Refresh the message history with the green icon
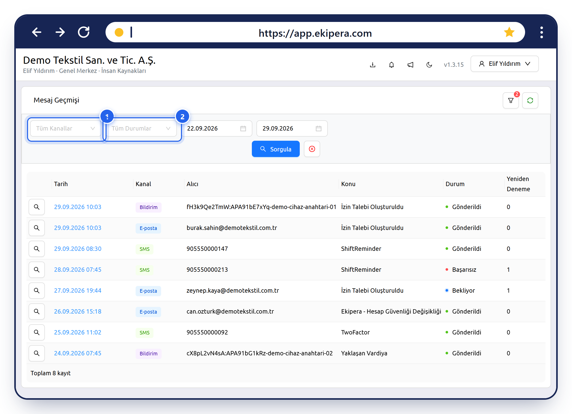The height and width of the screenshot is (414, 572). click(530, 100)
